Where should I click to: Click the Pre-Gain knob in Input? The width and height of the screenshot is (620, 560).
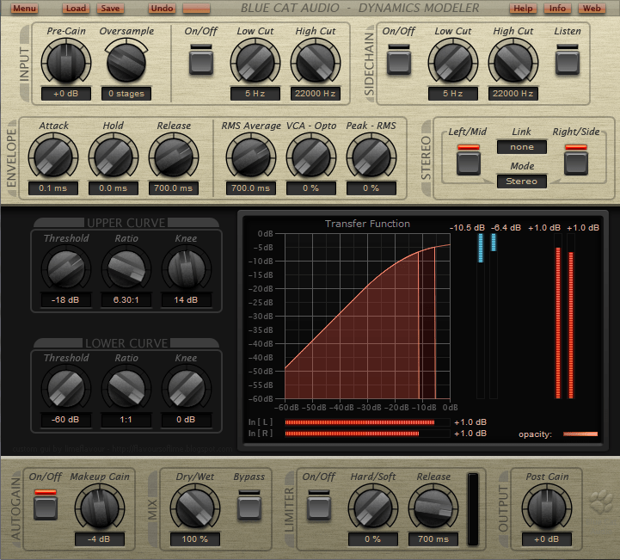(66, 62)
